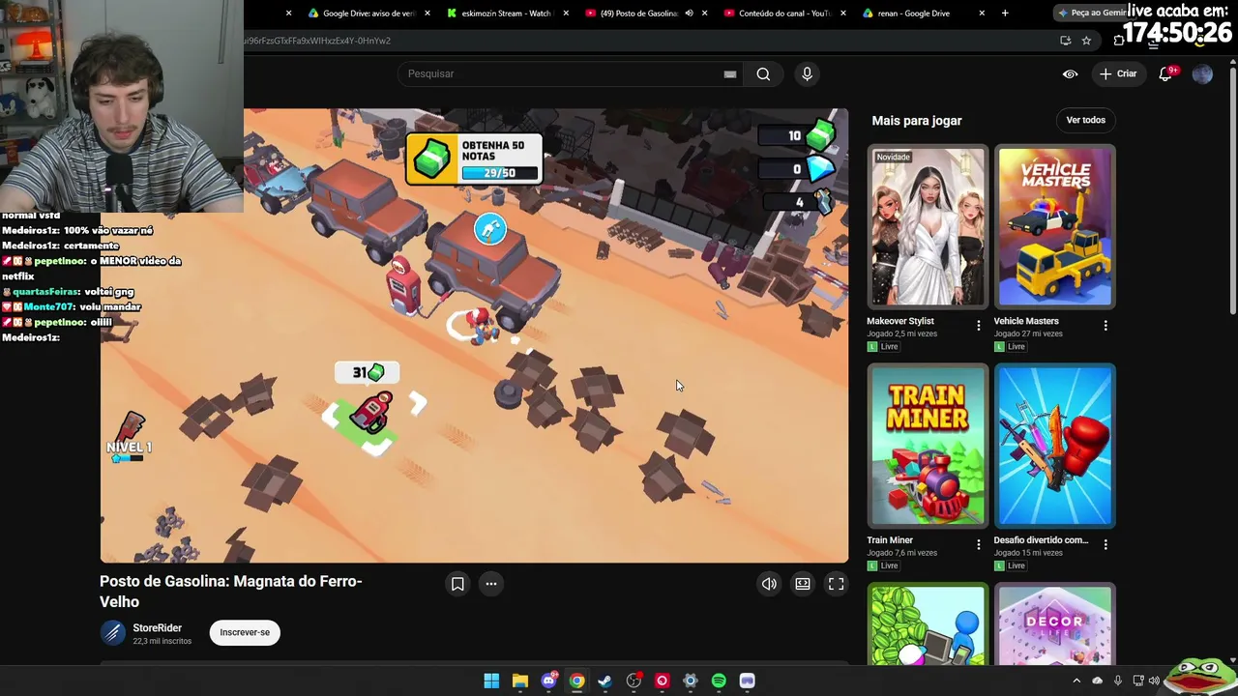Viewport: 1238px width, 696px height.
Task: Click the taskbar volume speaker icon
Action: 1154,681
